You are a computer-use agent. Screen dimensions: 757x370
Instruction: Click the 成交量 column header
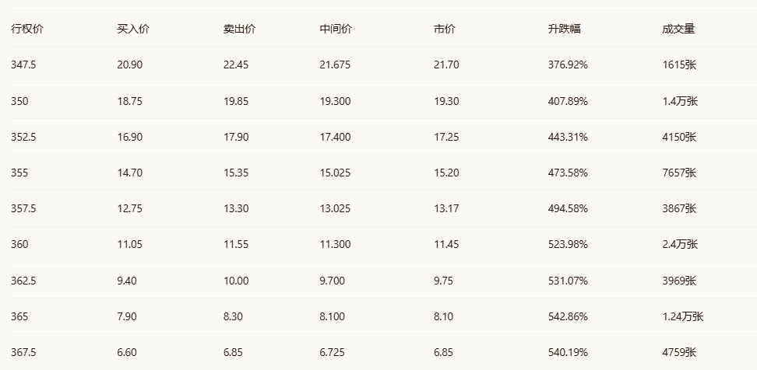pos(678,29)
